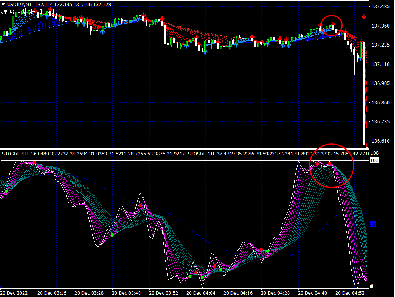Click the green dot at the indicator's far left
This screenshot has height=297, width=395.
7,191
